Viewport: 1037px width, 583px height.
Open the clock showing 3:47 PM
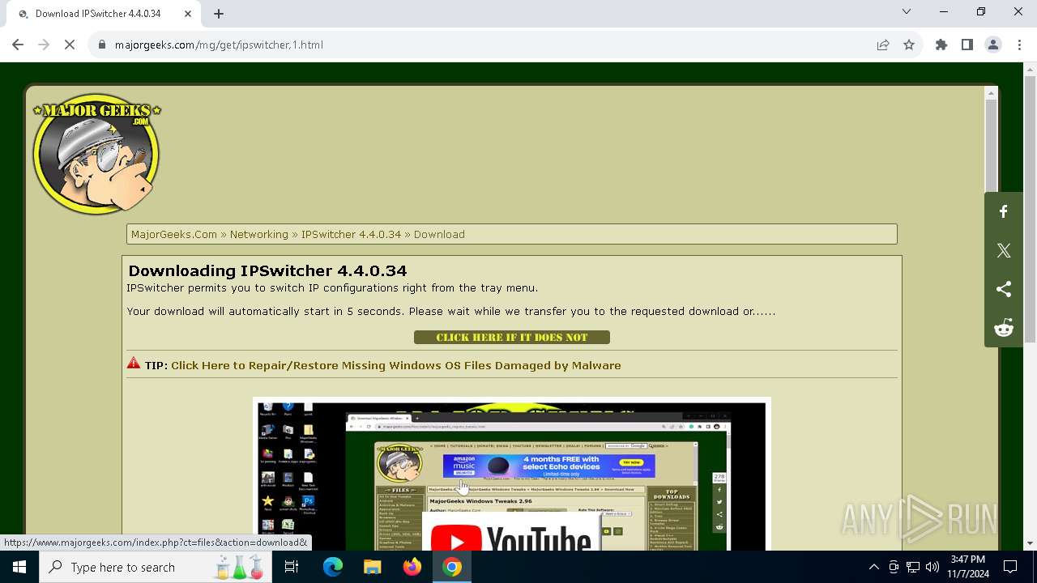point(967,567)
